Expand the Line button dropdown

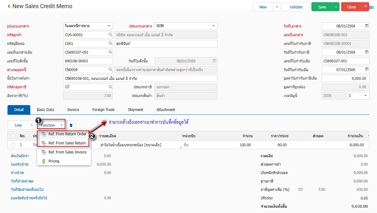click(x=32, y=125)
